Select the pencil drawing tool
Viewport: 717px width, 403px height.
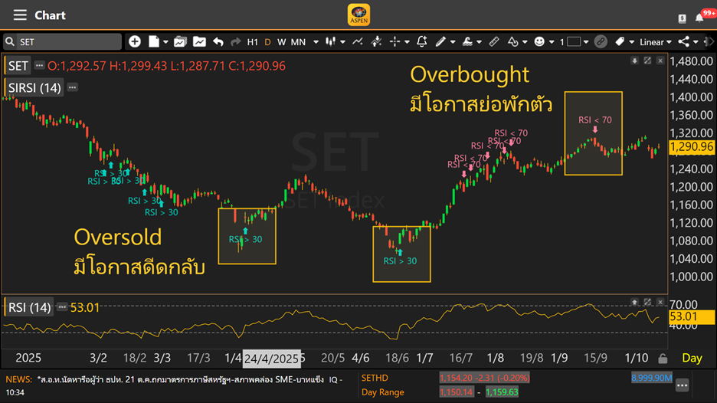click(x=440, y=42)
